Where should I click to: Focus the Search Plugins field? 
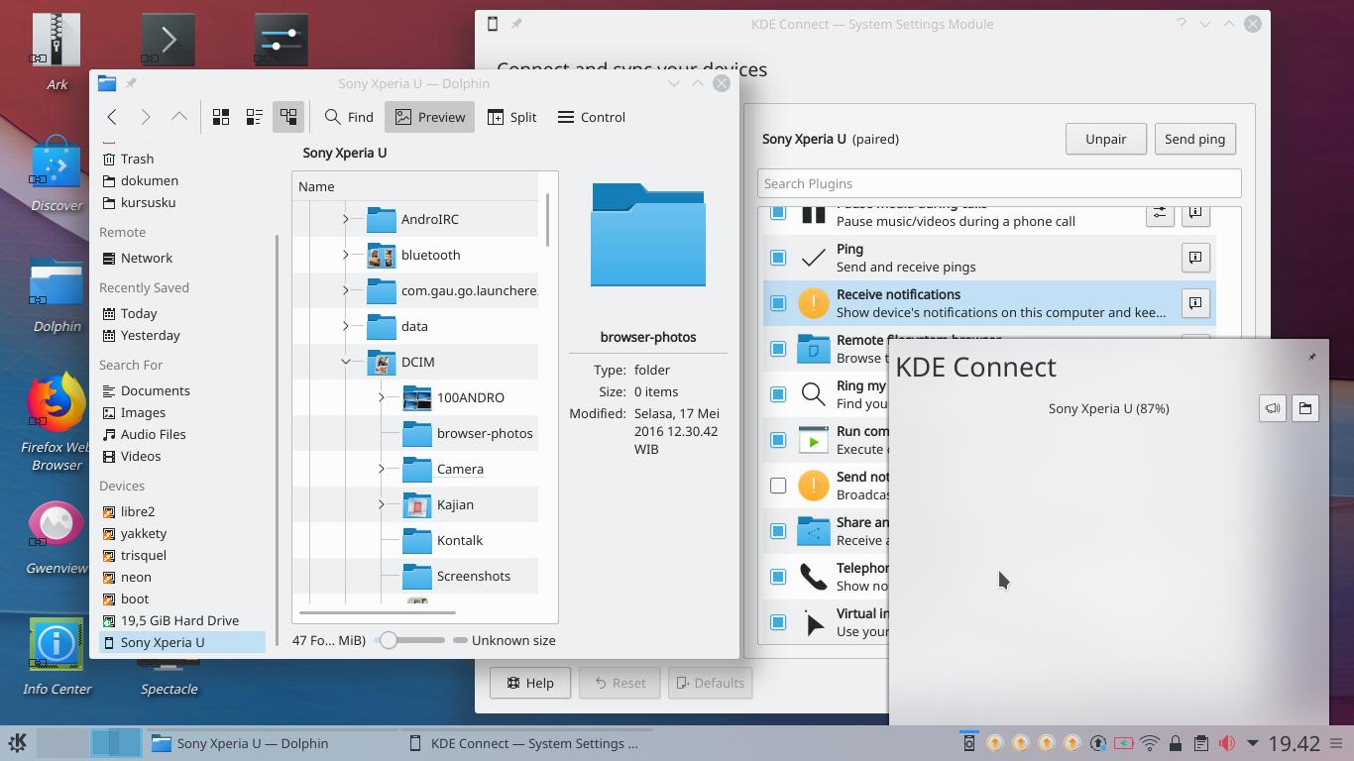(999, 183)
